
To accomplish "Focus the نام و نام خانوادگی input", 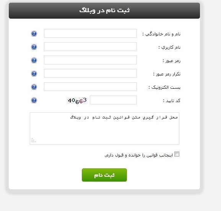I will (90, 33).
